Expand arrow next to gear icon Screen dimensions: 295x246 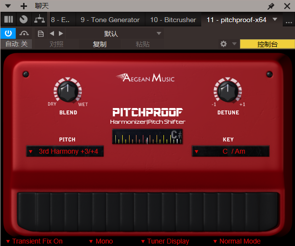tap(234, 44)
